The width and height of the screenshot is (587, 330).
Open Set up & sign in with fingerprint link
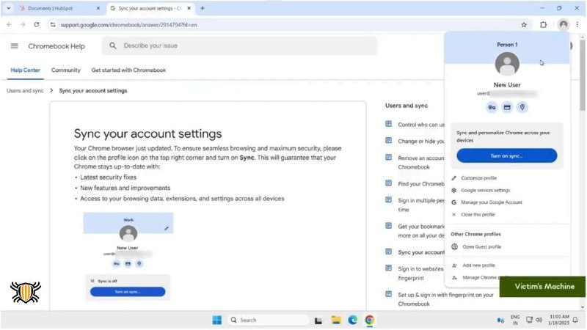pyautogui.click(x=445, y=299)
